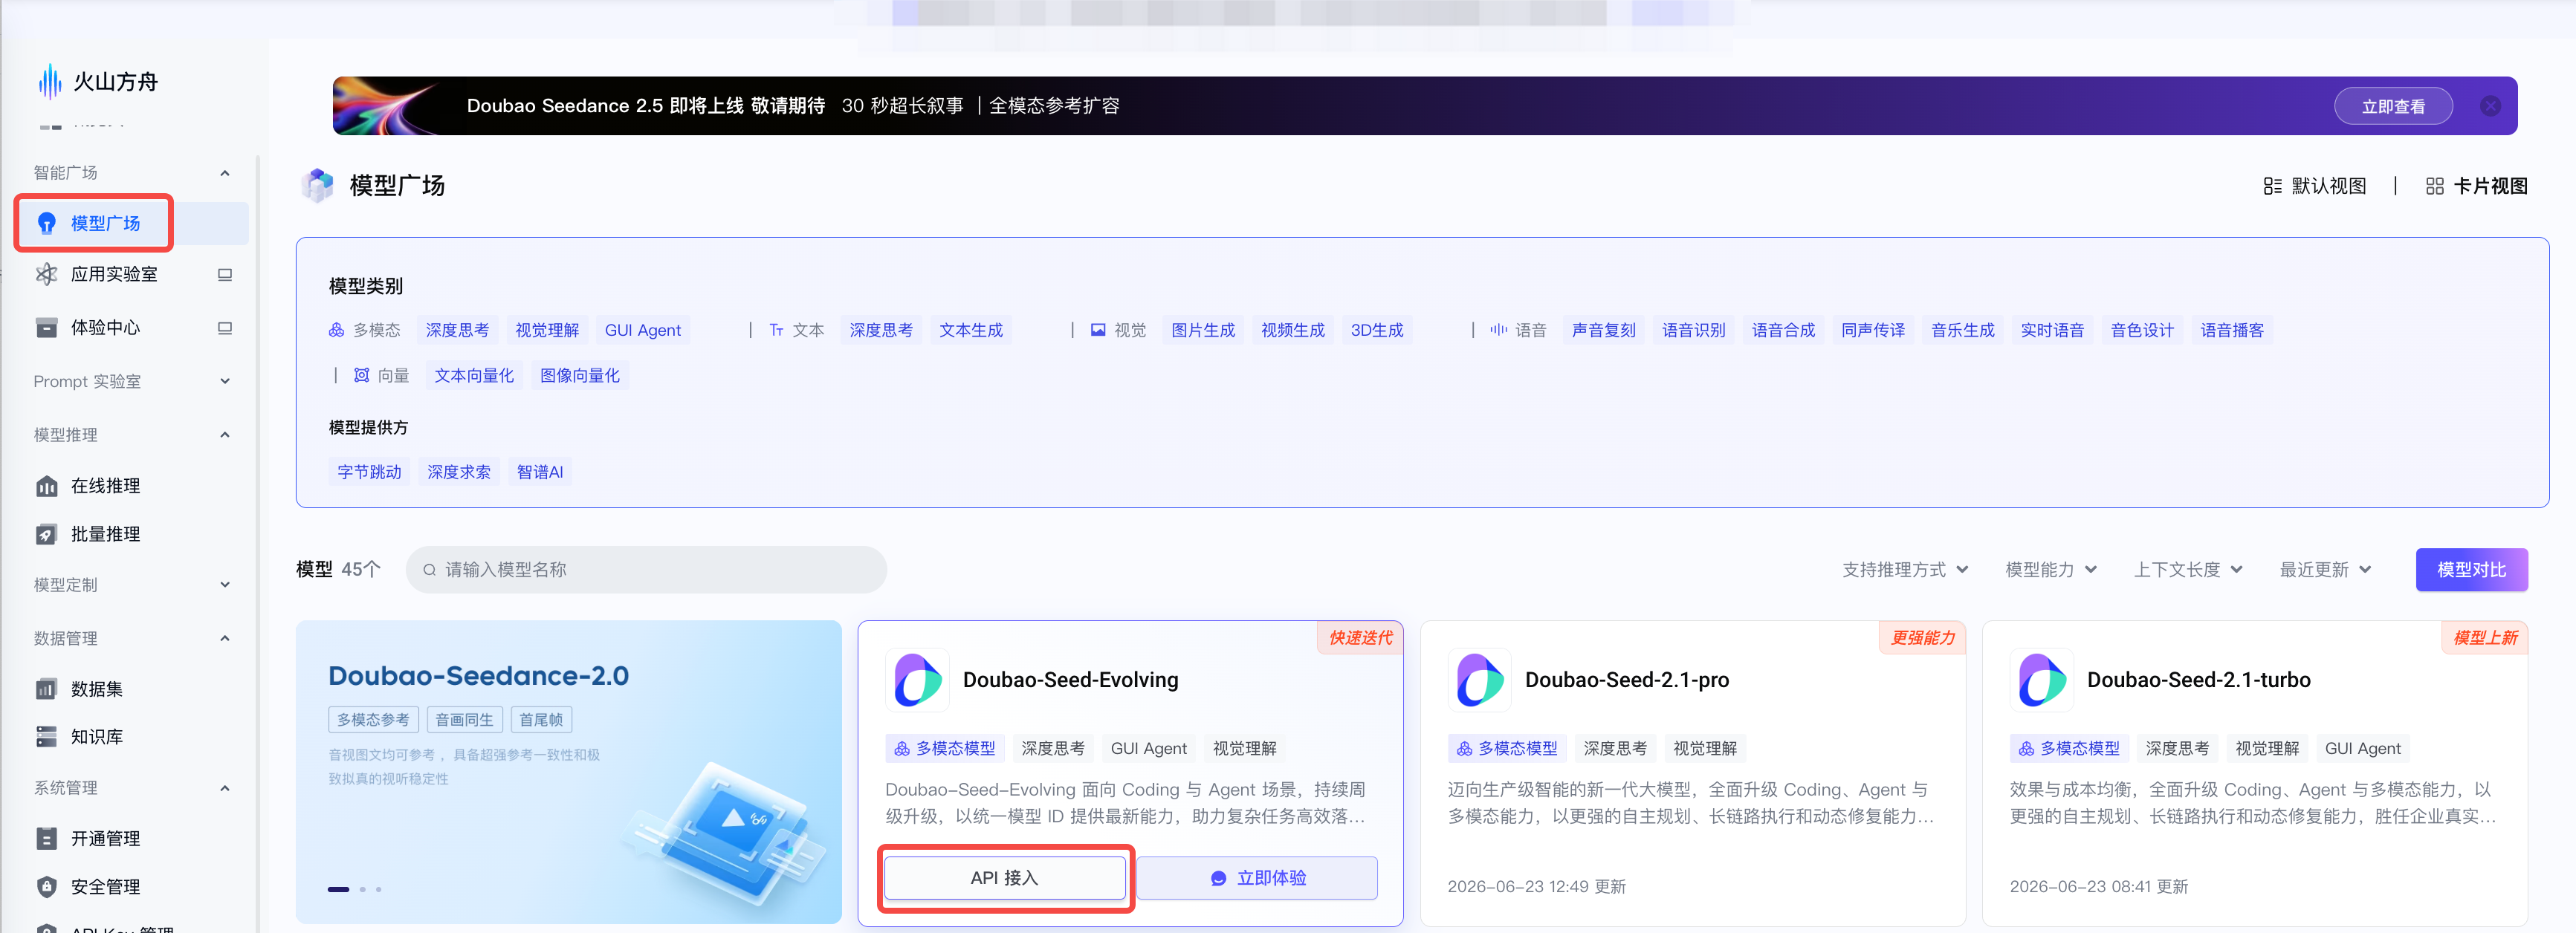Image resolution: width=2576 pixels, height=933 pixels.
Task: Toggle the 音乐生成 filter
Action: point(1963,330)
